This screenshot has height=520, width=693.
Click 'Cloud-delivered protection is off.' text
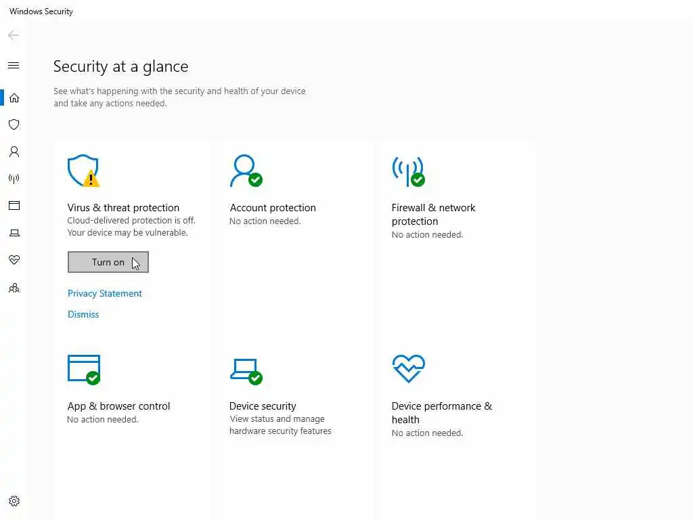[131, 221]
